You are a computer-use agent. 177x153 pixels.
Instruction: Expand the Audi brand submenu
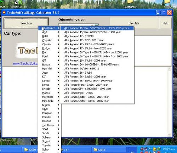coord(50,32)
